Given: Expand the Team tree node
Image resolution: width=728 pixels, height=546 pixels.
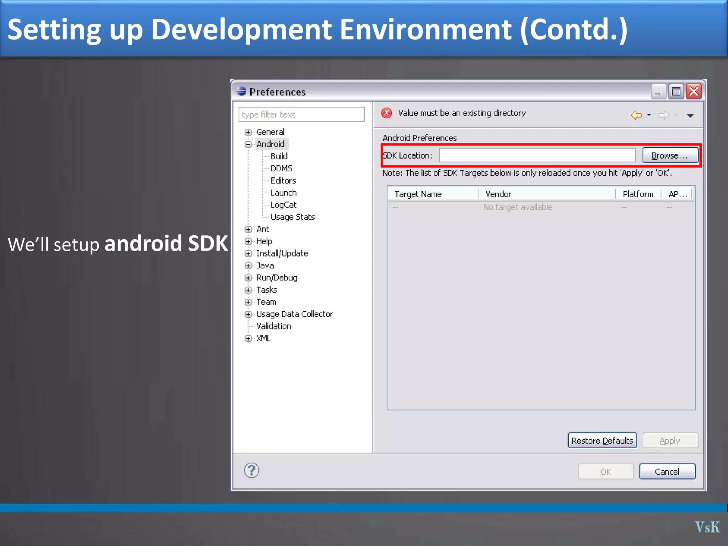Looking at the screenshot, I should 248,302.
